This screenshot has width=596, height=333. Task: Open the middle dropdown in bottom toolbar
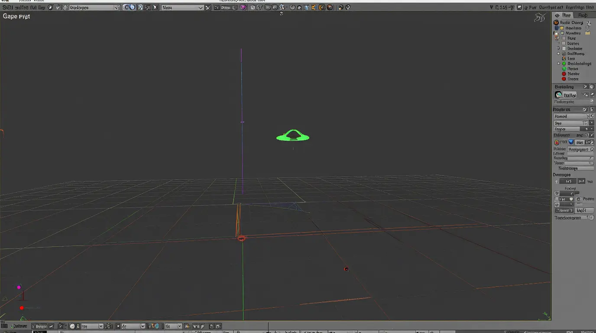[133, 326]
